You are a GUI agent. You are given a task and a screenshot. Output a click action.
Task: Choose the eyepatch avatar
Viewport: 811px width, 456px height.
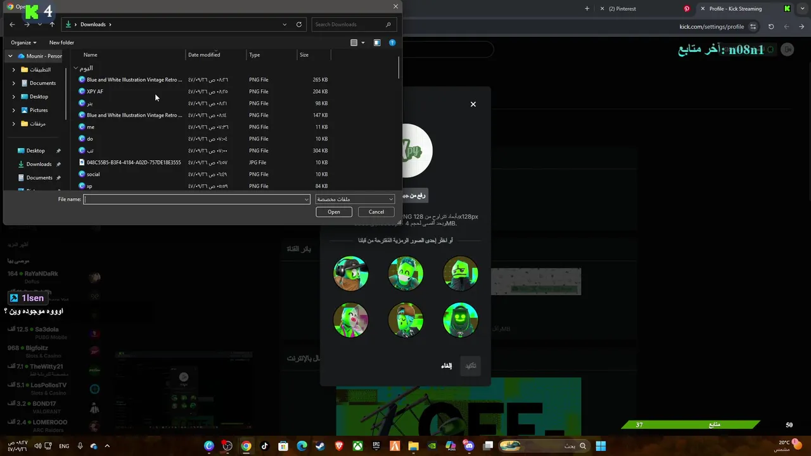click(x=461, y=274)
